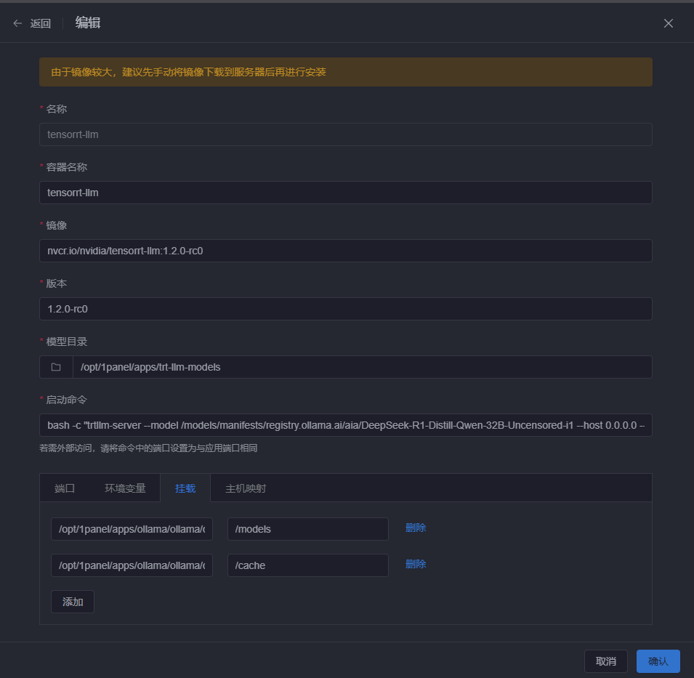Click the 镜像 image input field

click(x=345, y=251)
